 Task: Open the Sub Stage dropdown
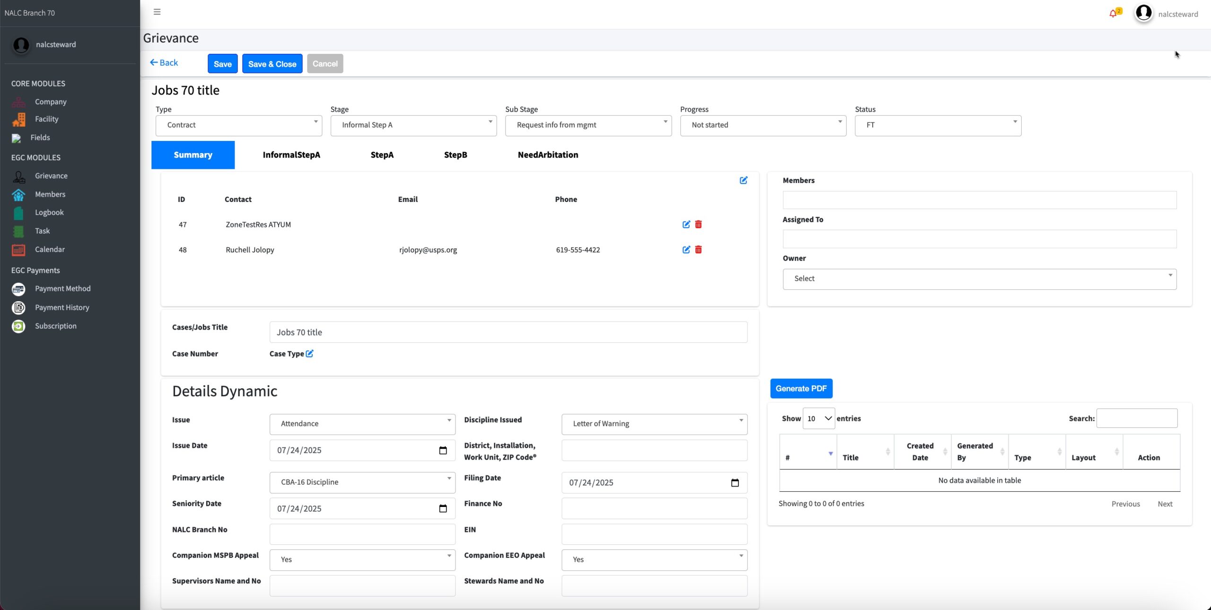point(588,125)
